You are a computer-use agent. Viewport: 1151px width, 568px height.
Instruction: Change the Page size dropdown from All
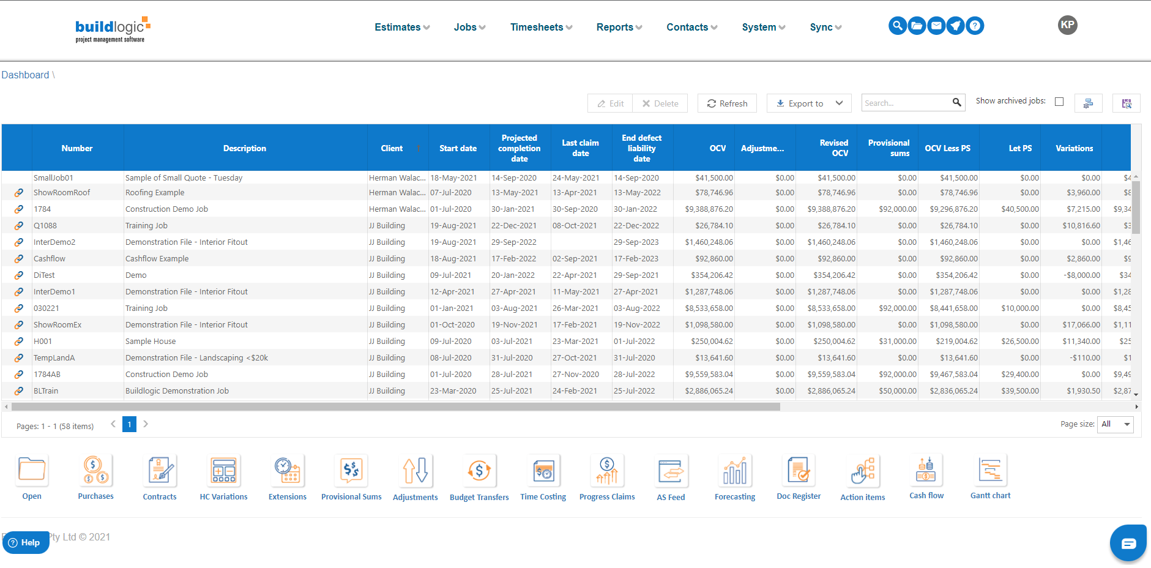click(1115, 424)
